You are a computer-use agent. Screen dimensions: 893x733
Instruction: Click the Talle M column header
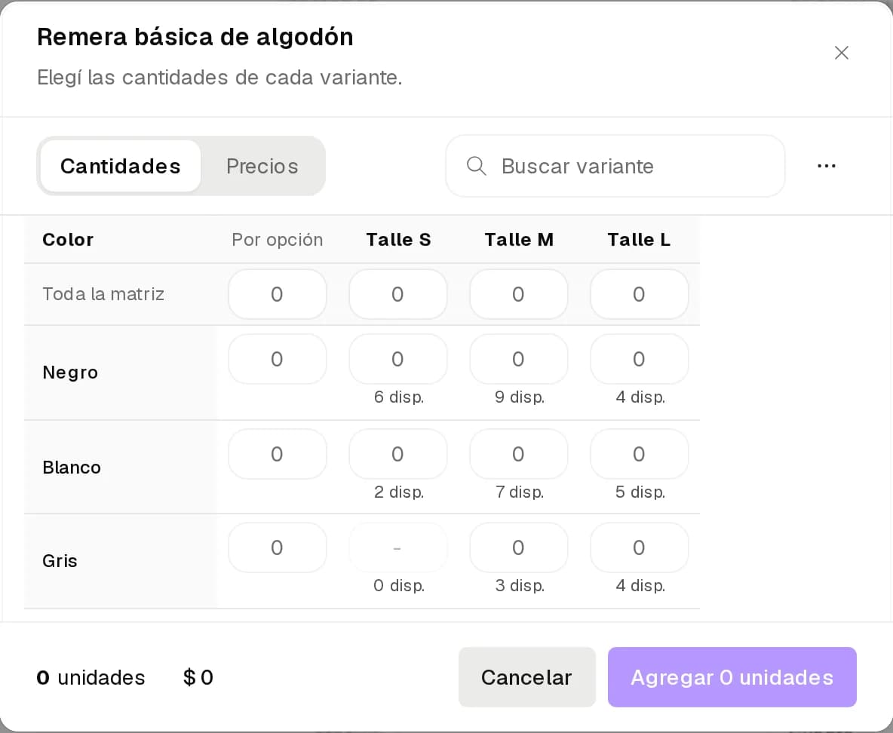519,240
